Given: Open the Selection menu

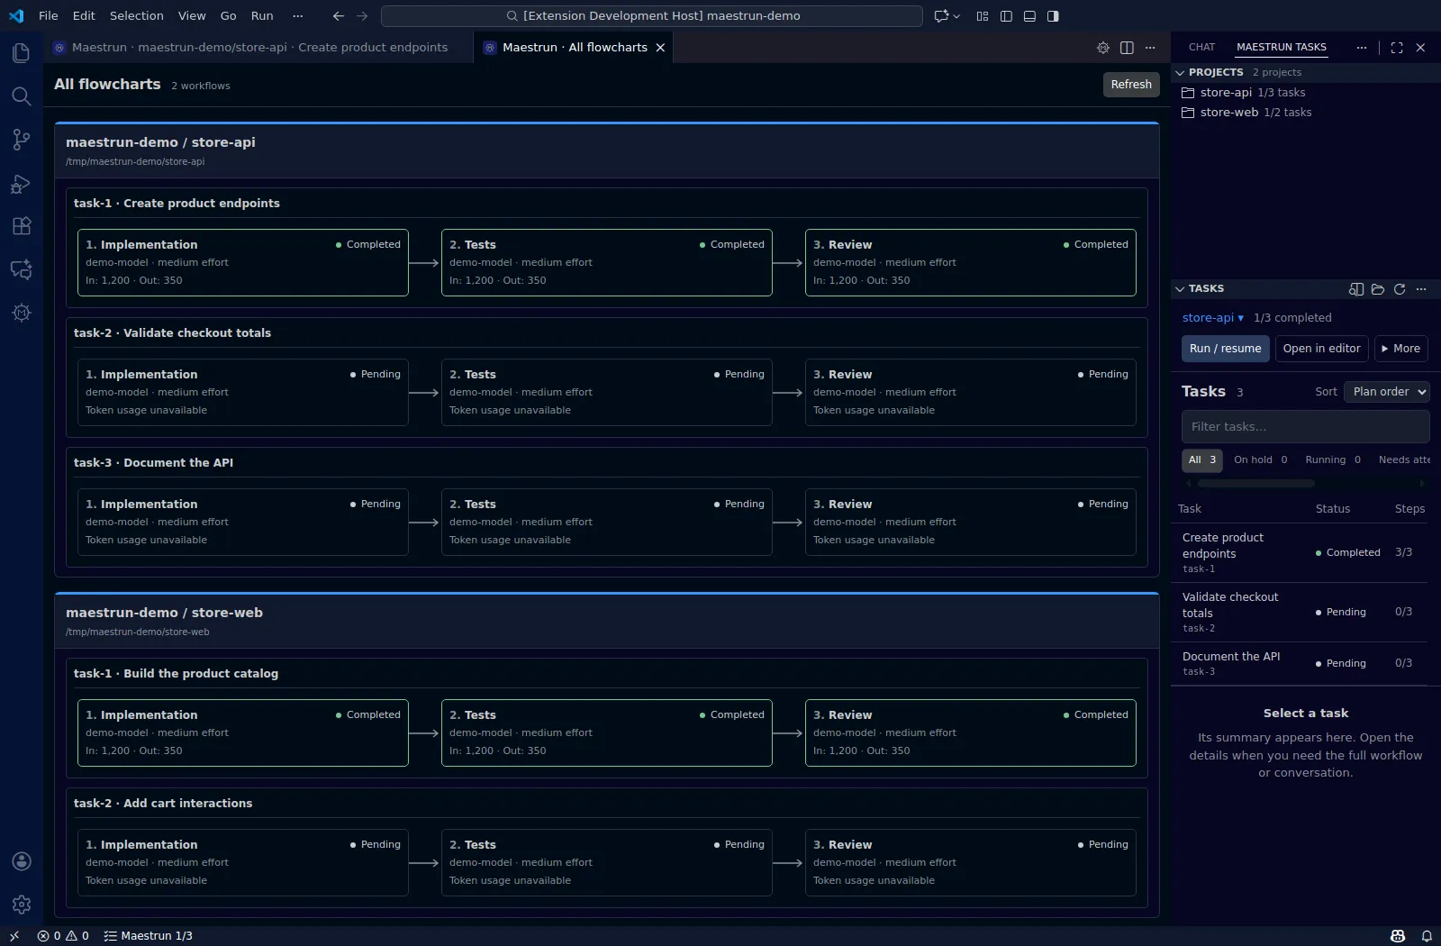Looking at the screenshot, I should 137,16.
